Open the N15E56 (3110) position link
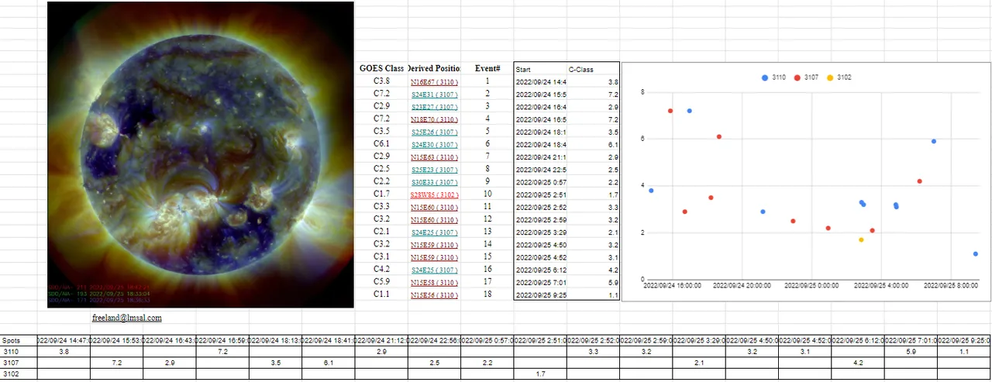 pos(434,295)
